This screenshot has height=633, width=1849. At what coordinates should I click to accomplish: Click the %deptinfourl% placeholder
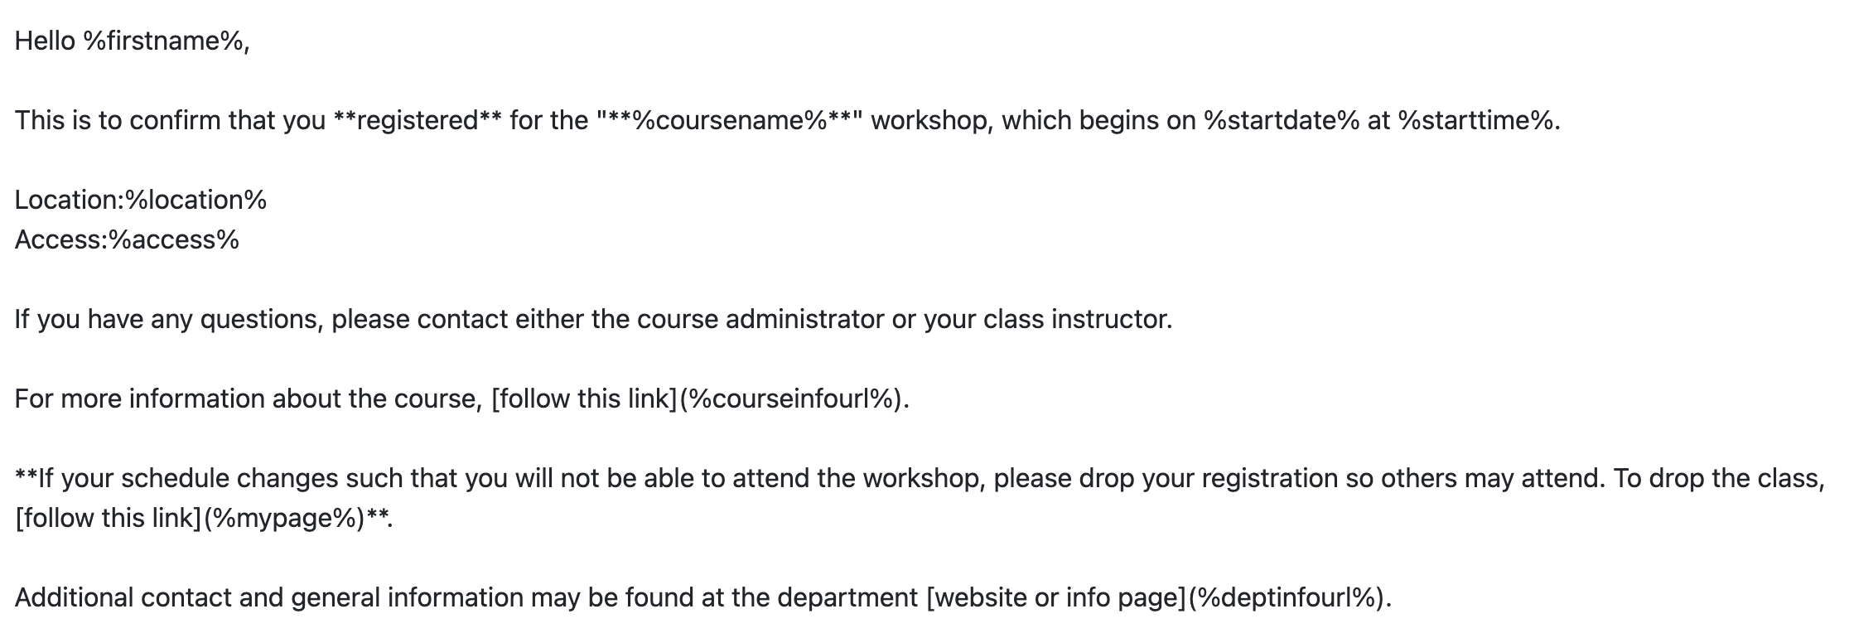click(1287, 597)
